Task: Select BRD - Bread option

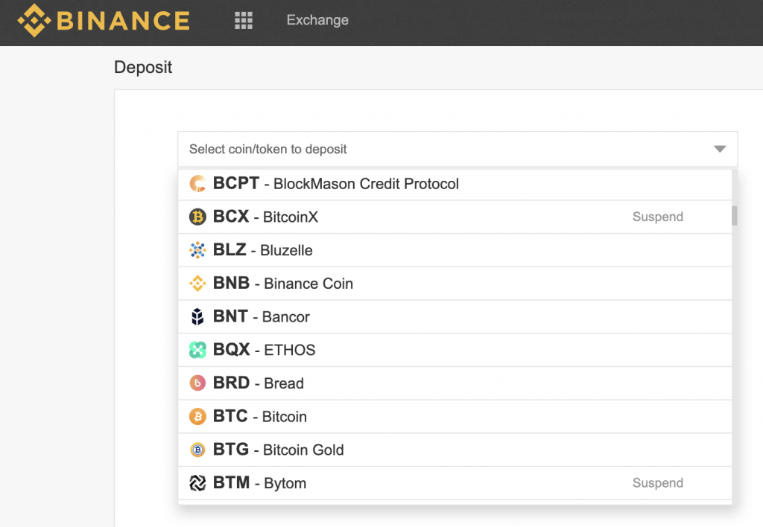Action: [455, 383]
